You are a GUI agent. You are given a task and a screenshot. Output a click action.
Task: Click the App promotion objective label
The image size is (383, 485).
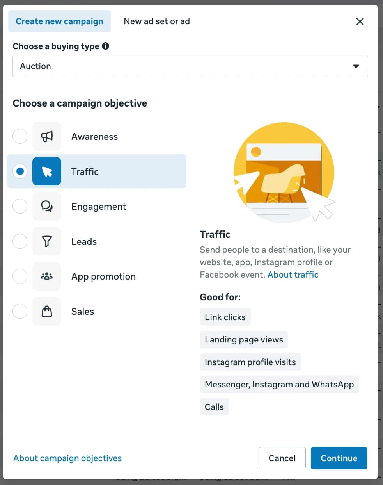click(103, 276)
